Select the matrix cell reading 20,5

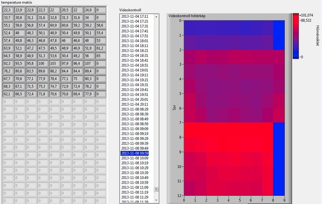(66, 10)
